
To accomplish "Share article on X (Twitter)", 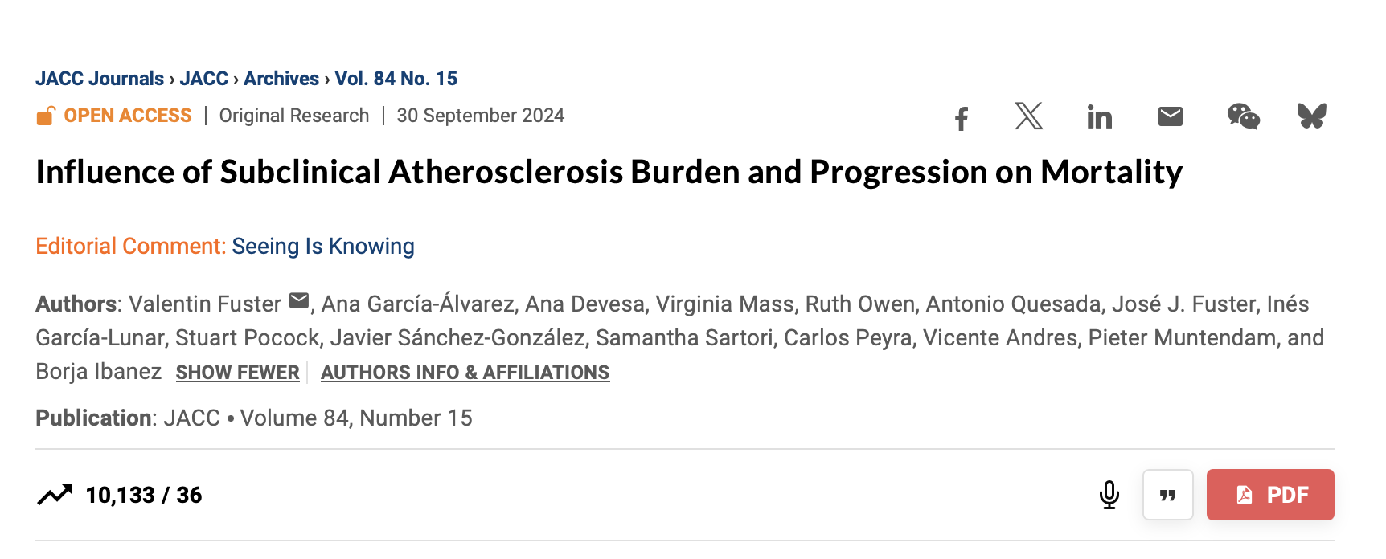I will (1028, 116).
